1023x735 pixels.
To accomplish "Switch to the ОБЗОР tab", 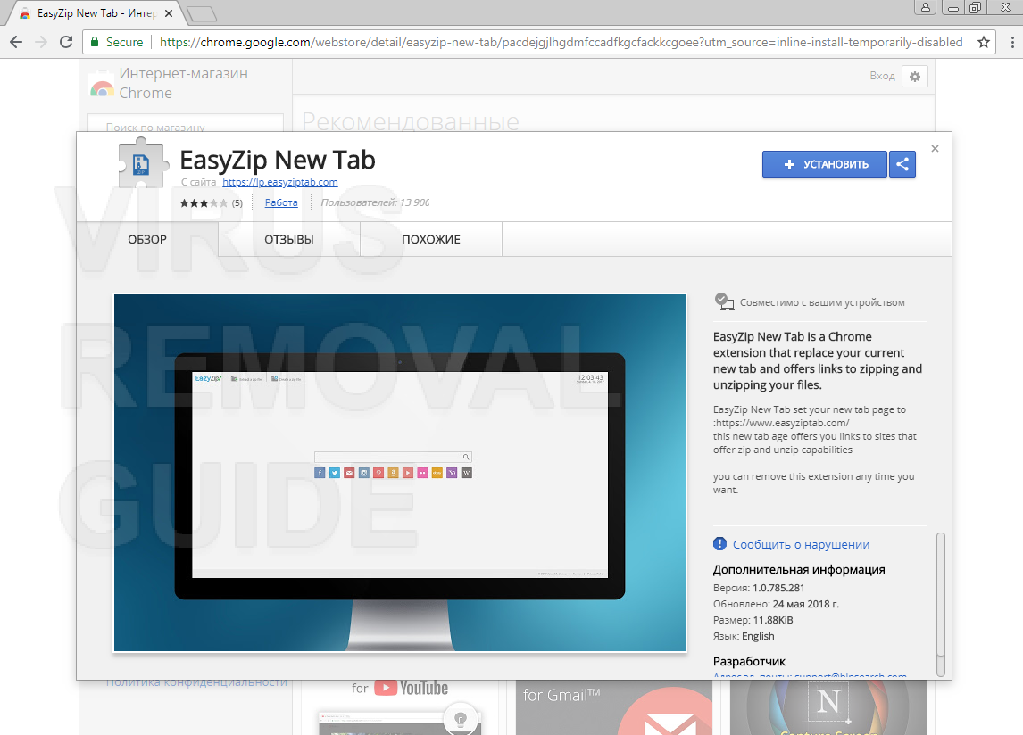I will (147, 239).
